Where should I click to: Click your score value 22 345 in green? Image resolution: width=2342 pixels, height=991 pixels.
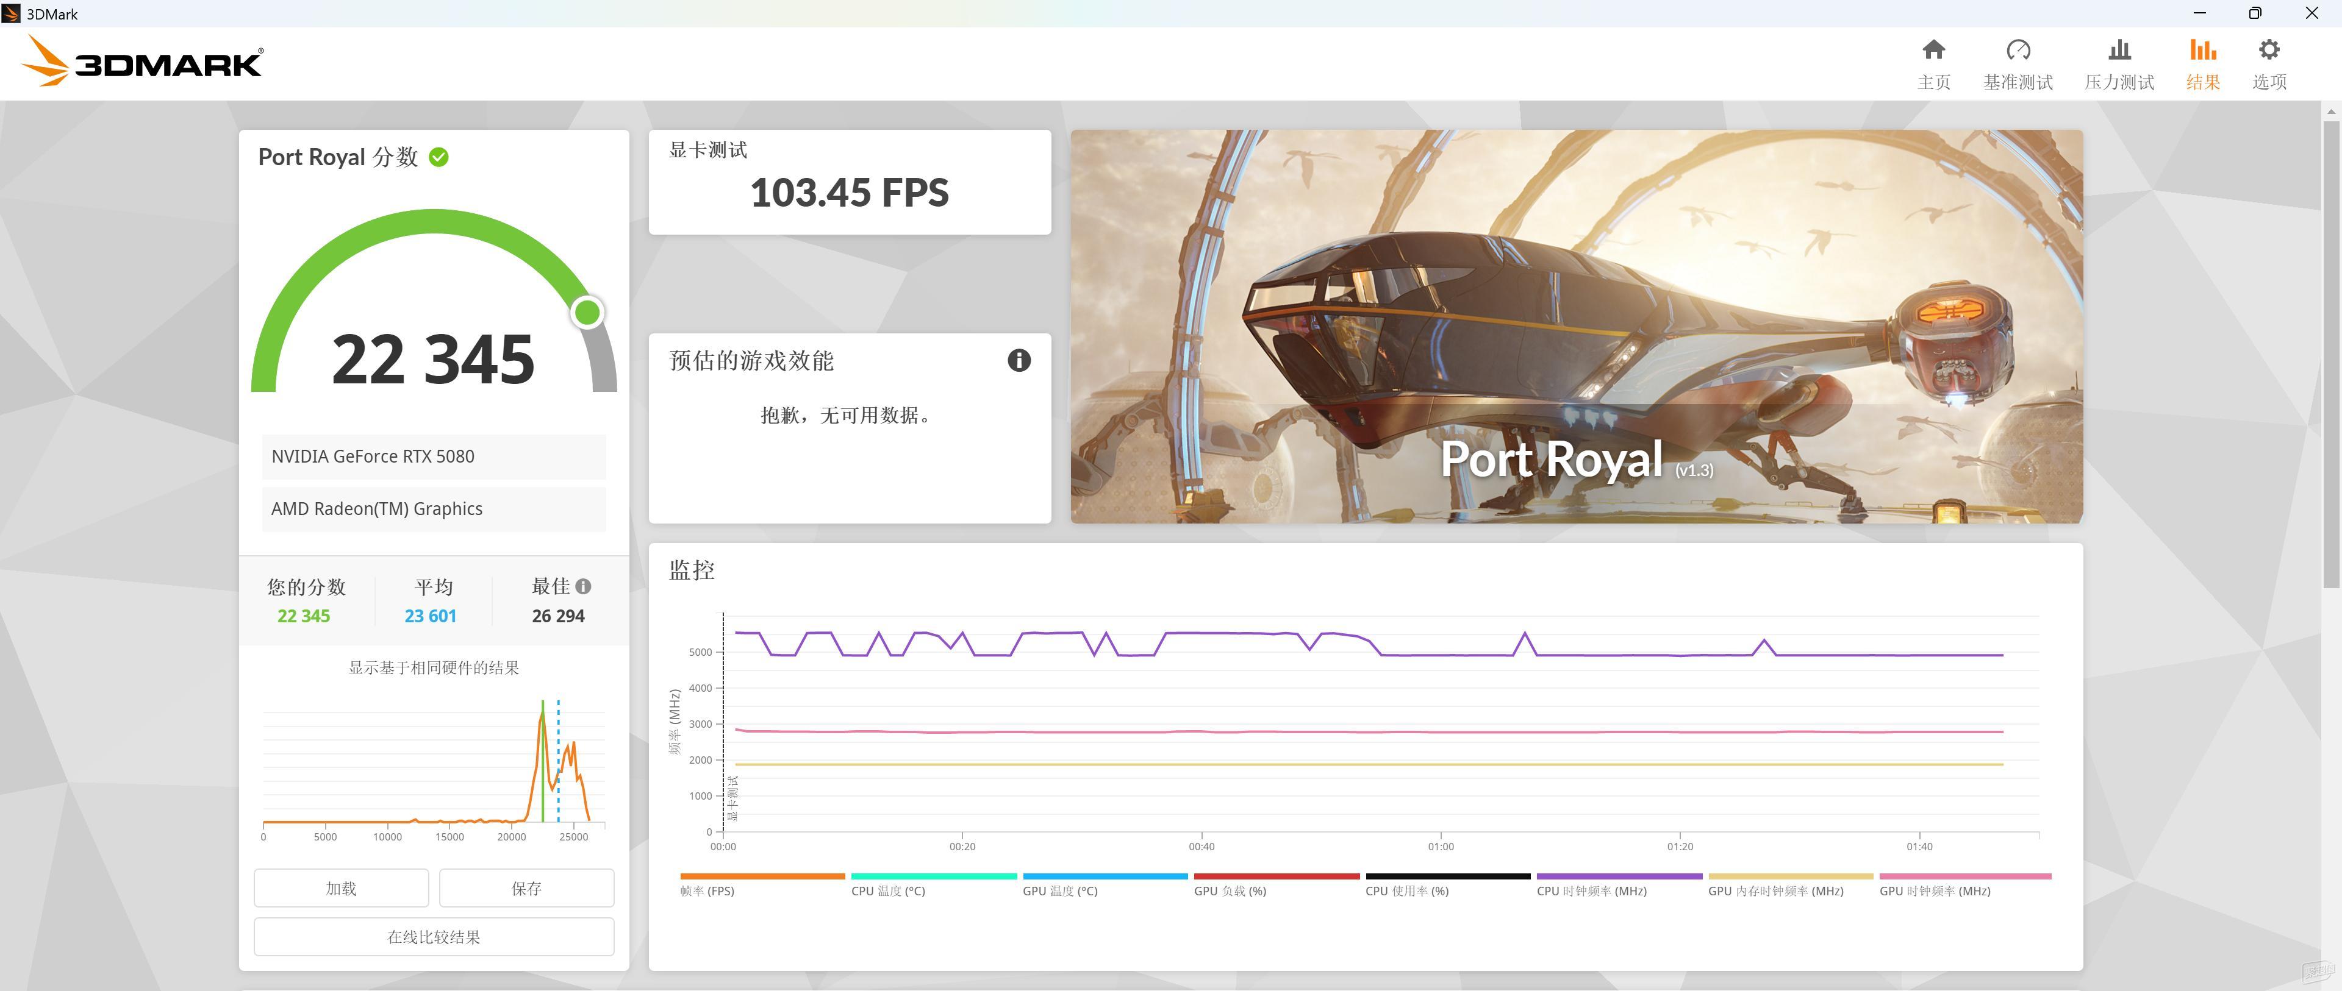point(304,616)
